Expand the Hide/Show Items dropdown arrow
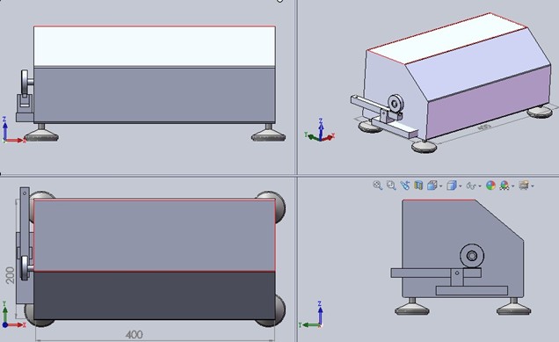Screen dimensions: 559x342 (480, 186)
